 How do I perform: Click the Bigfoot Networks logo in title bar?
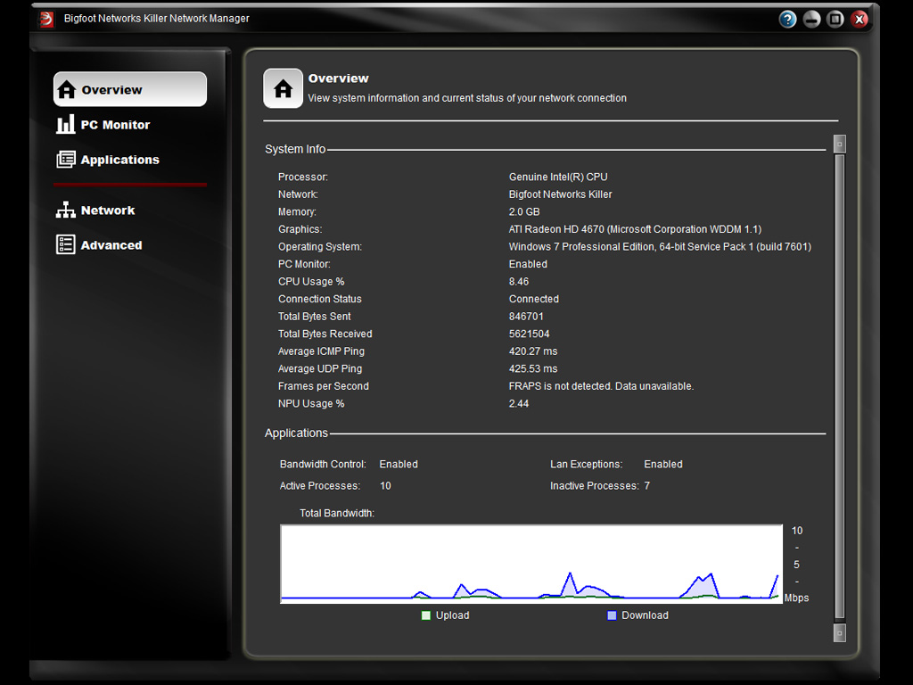(46, 20)
